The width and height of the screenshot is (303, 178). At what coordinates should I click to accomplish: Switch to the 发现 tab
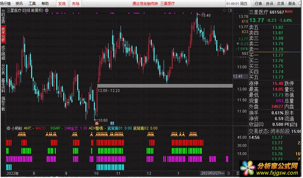pos(62,3)
